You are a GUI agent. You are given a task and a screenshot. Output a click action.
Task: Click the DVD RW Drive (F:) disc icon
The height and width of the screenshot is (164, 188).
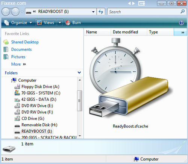(x=17, y=112)
